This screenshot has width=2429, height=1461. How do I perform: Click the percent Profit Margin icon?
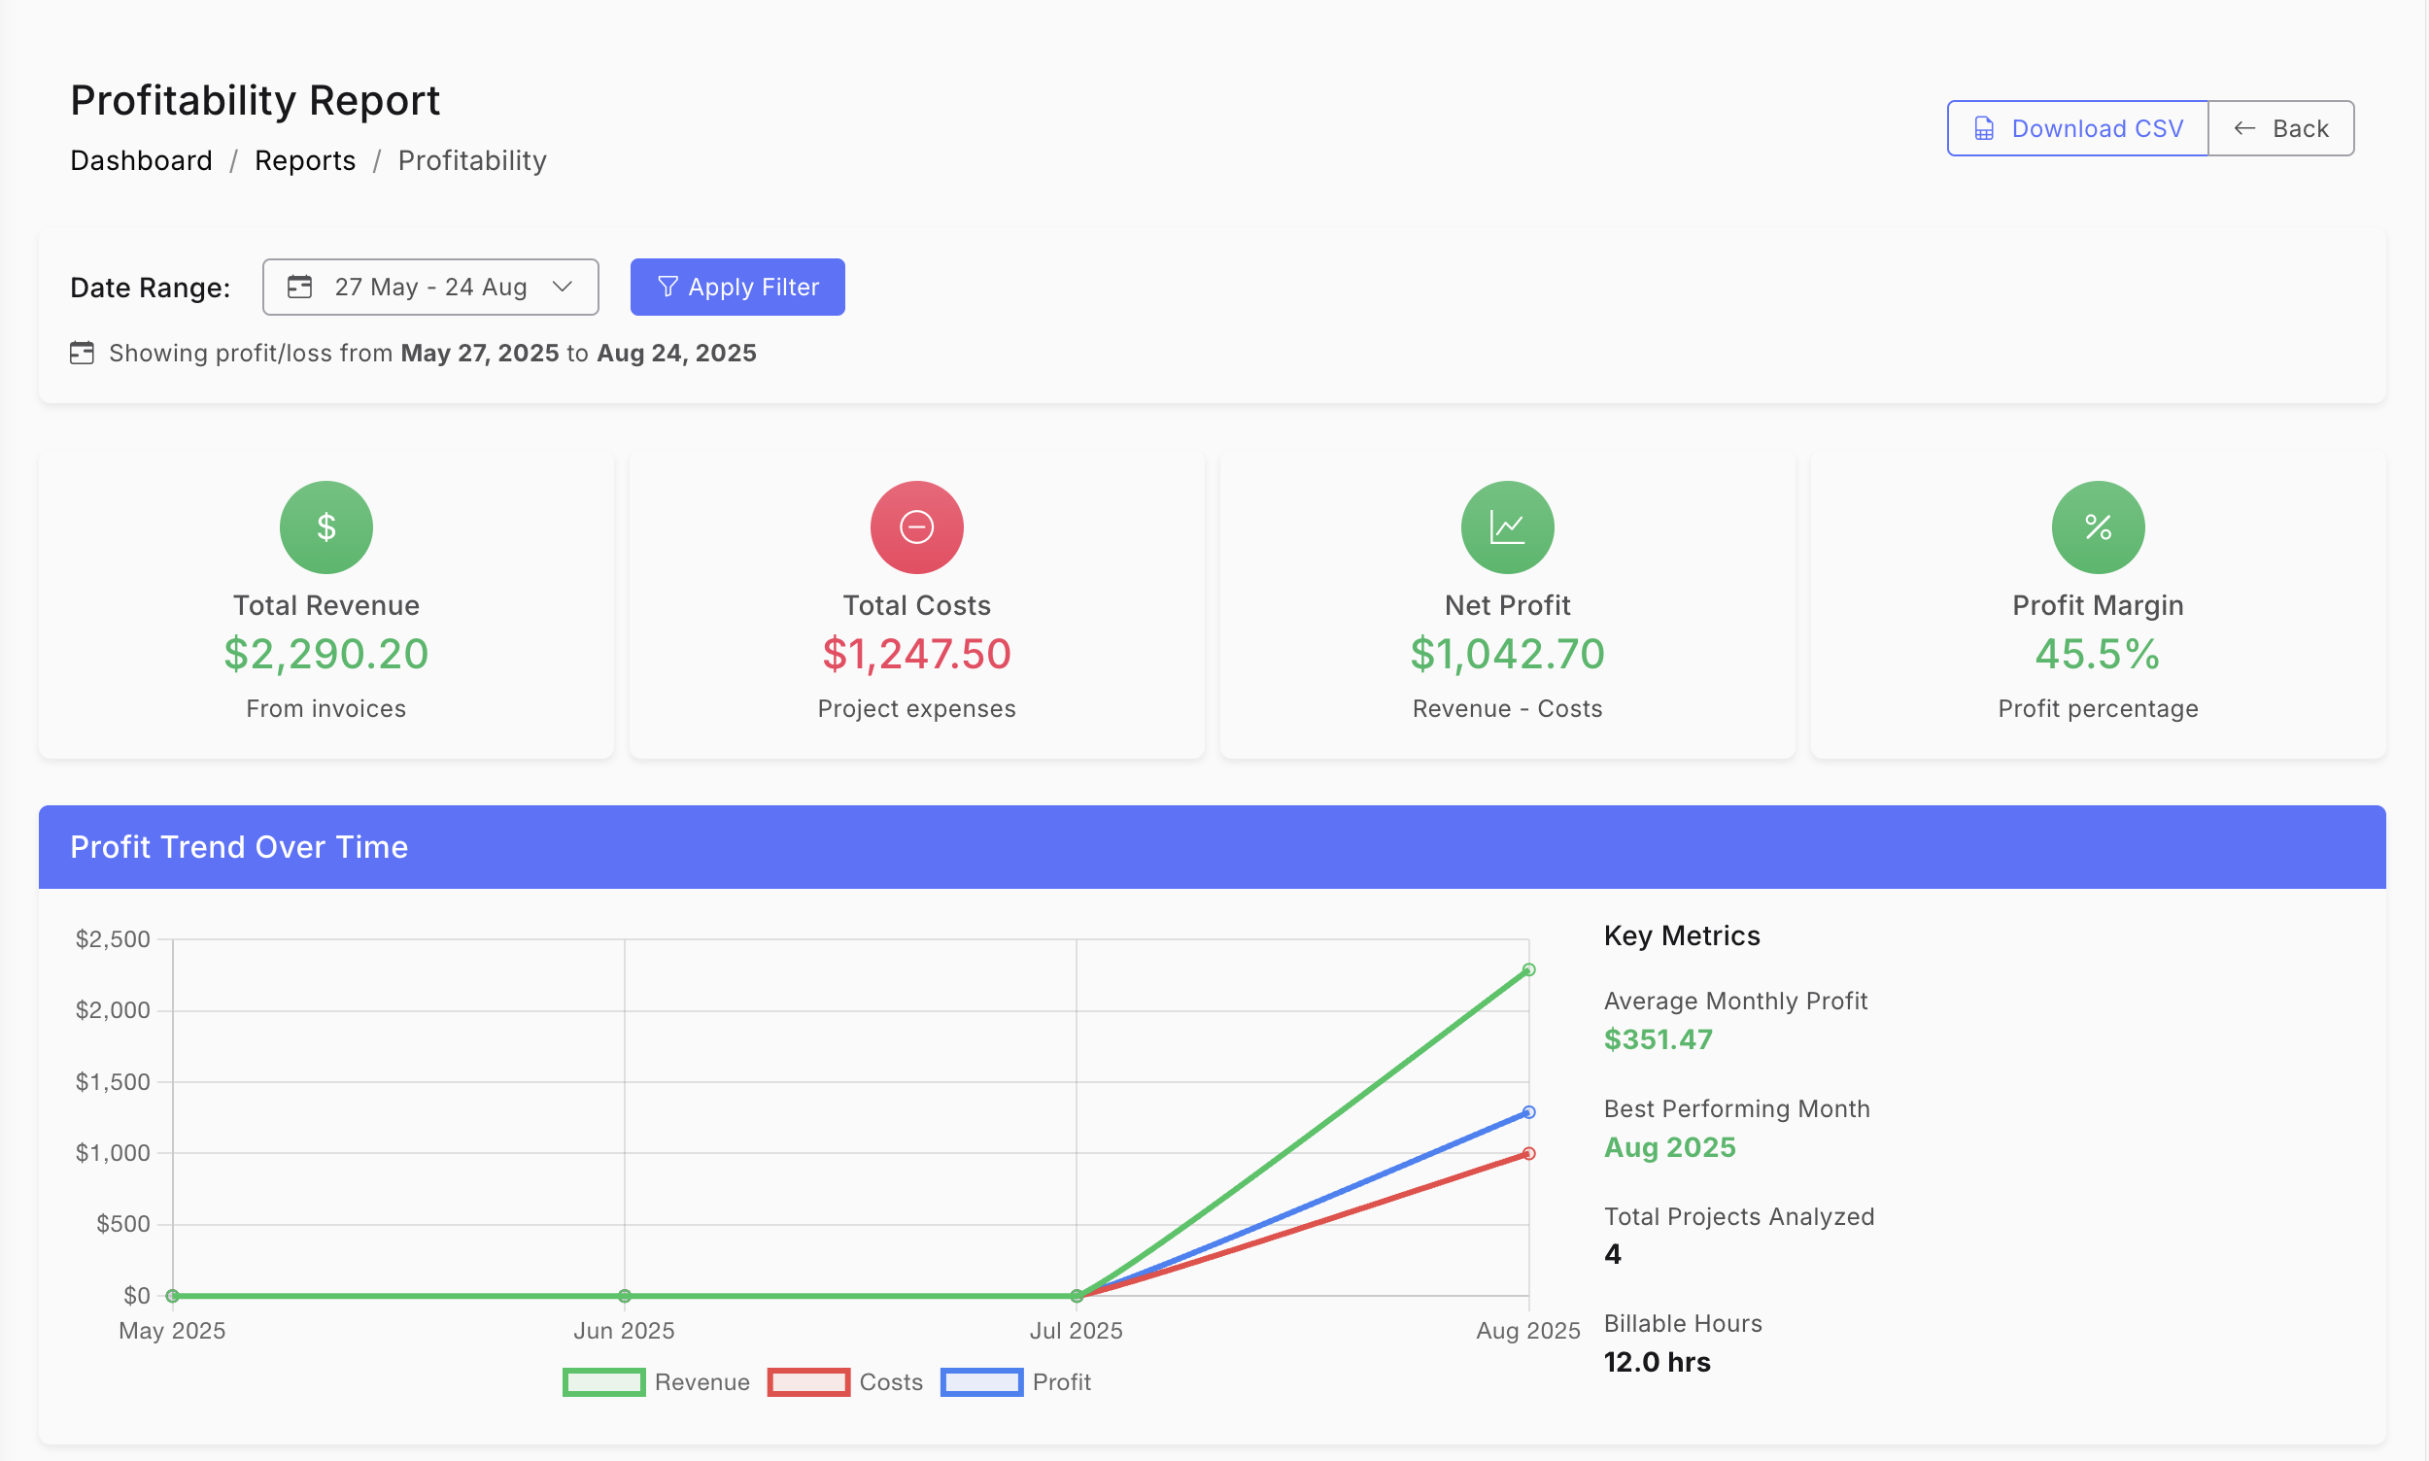(2097, 527)
